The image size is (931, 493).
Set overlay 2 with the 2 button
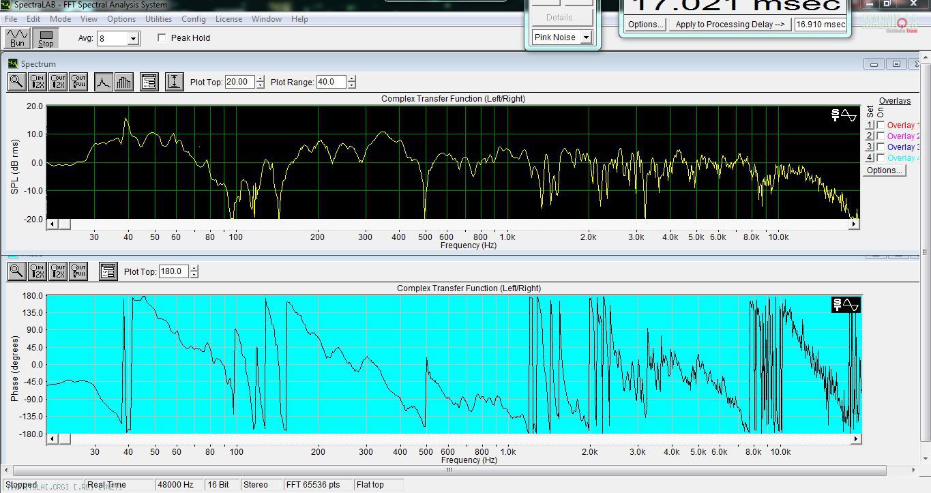(x=870, y=136)
